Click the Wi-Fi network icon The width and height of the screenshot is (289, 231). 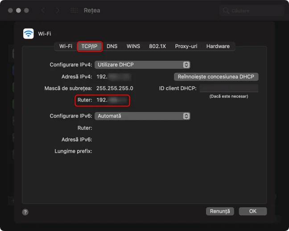(29, 34)
